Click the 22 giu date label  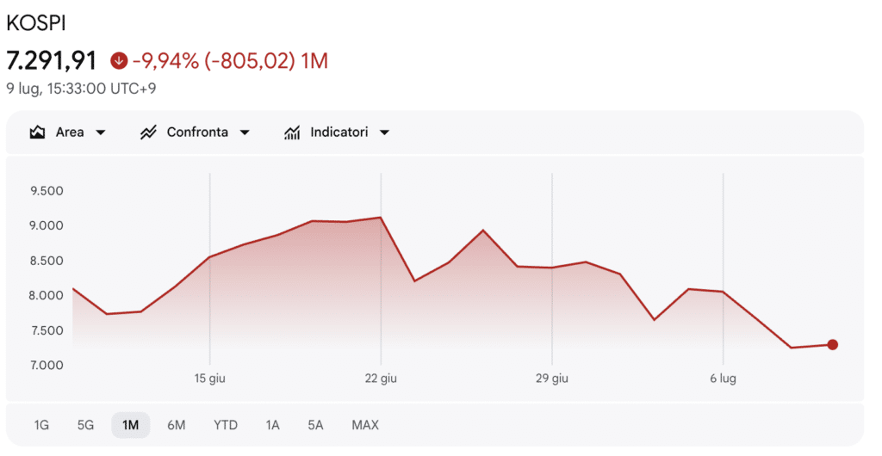point(381,379)
